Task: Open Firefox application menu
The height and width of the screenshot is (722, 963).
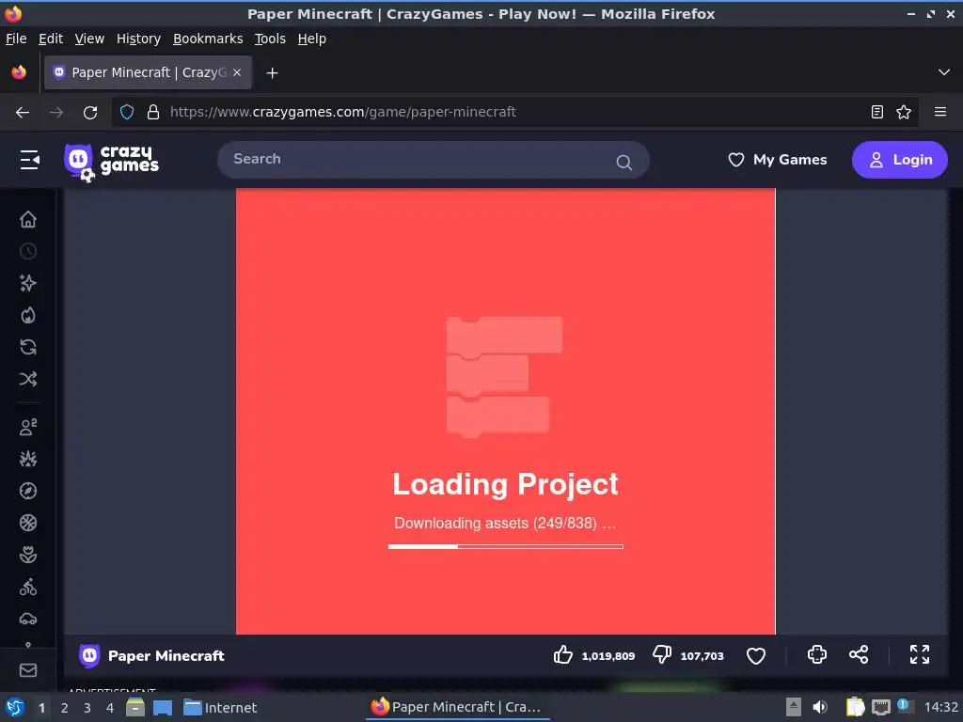Action: tap(939, 112)
